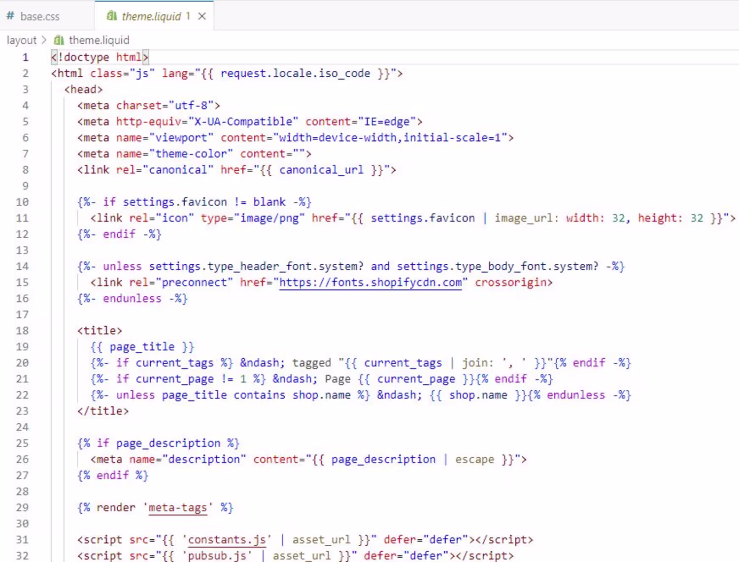739x562 pixels.
Task: Click the image_url filter on line 11
Action: (x=524, y=218)
